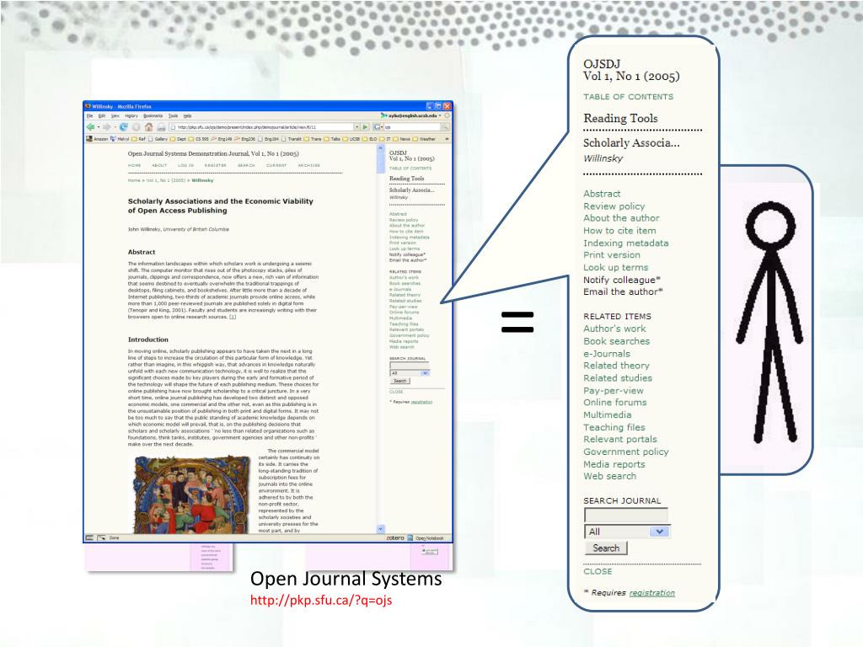Click the Print icon in toolbar
This screenshot has height=647, width=863.
(160, 127)
